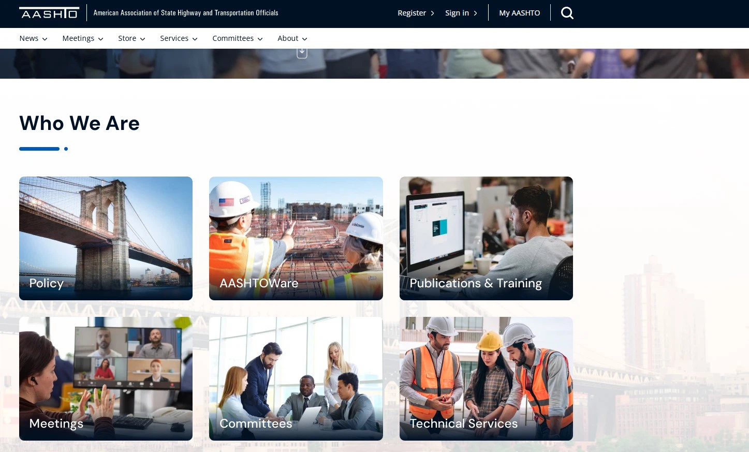The height and width of the screenshot is (452, 749).
Task: Select the Committees business meeting card
Action: [x=296, y=378]
